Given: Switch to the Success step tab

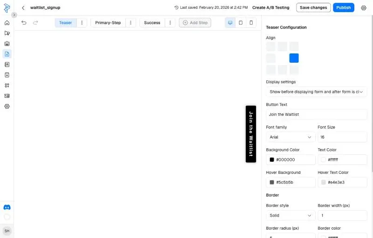Looking at the screenshot, I should [x=152, y=23].
